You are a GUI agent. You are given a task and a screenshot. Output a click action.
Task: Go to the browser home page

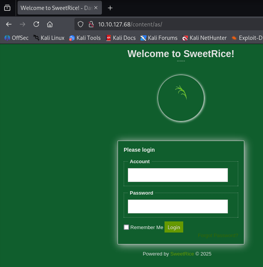pyautogui.click(x=50, y=25)
